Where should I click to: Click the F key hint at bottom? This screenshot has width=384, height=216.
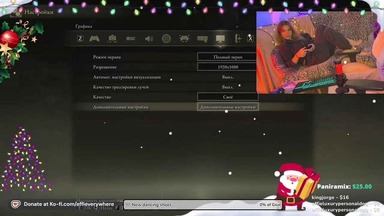click(x=117, y=208)
